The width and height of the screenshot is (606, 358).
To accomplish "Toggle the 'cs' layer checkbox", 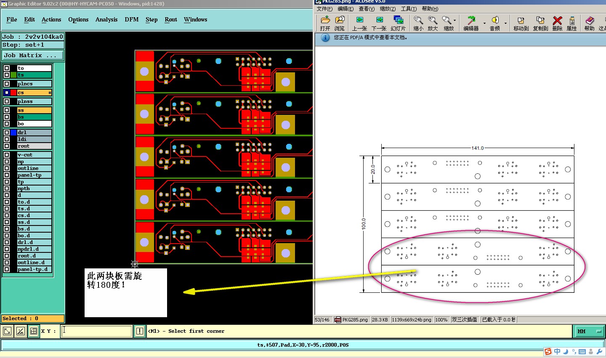I will click(7, 93).
